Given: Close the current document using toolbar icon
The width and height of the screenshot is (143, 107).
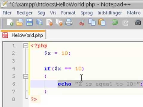Looking at the screenshot, I should pyautogui.click(x=49, y=22).
